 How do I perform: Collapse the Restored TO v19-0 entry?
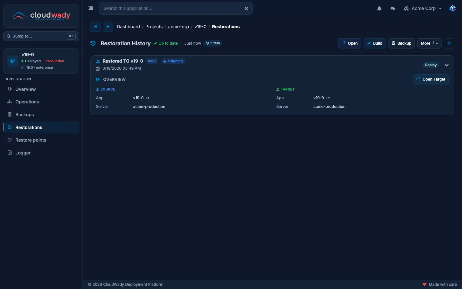point(447,65)
